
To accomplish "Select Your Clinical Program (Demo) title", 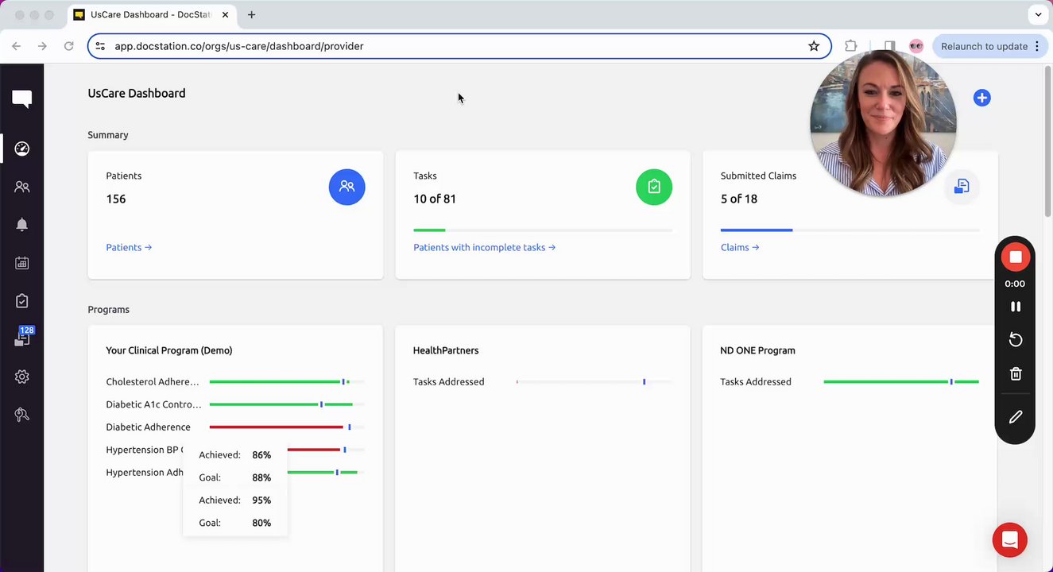I will [169, 350].
